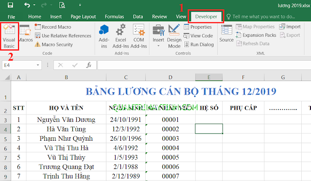This screenshot has width=311, height=181.
Task: Click Run Dialog
Action: (199, 44)
